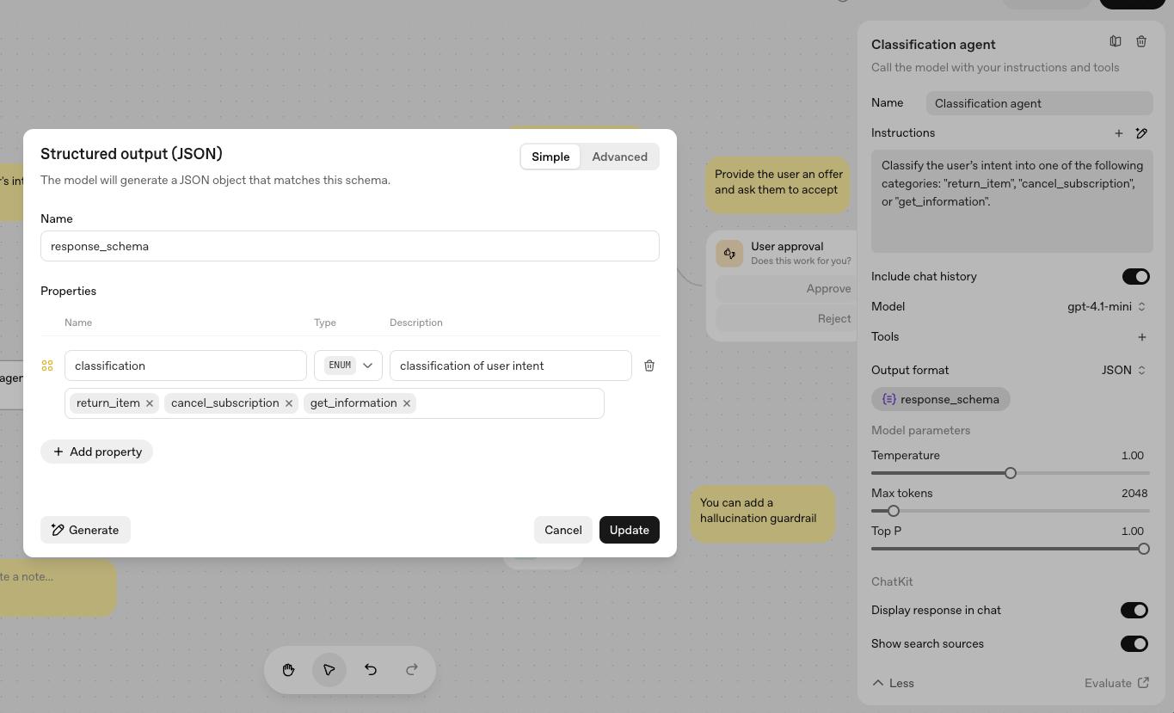Add a variable to Instructions with plus icon
The width and height of the screenshot is (1174, 713).
coord(1118,133)
